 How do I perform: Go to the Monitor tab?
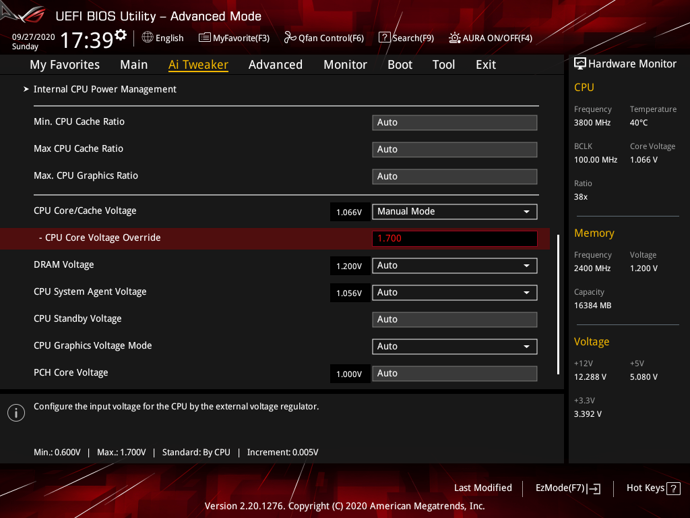[x=345, y=65]
